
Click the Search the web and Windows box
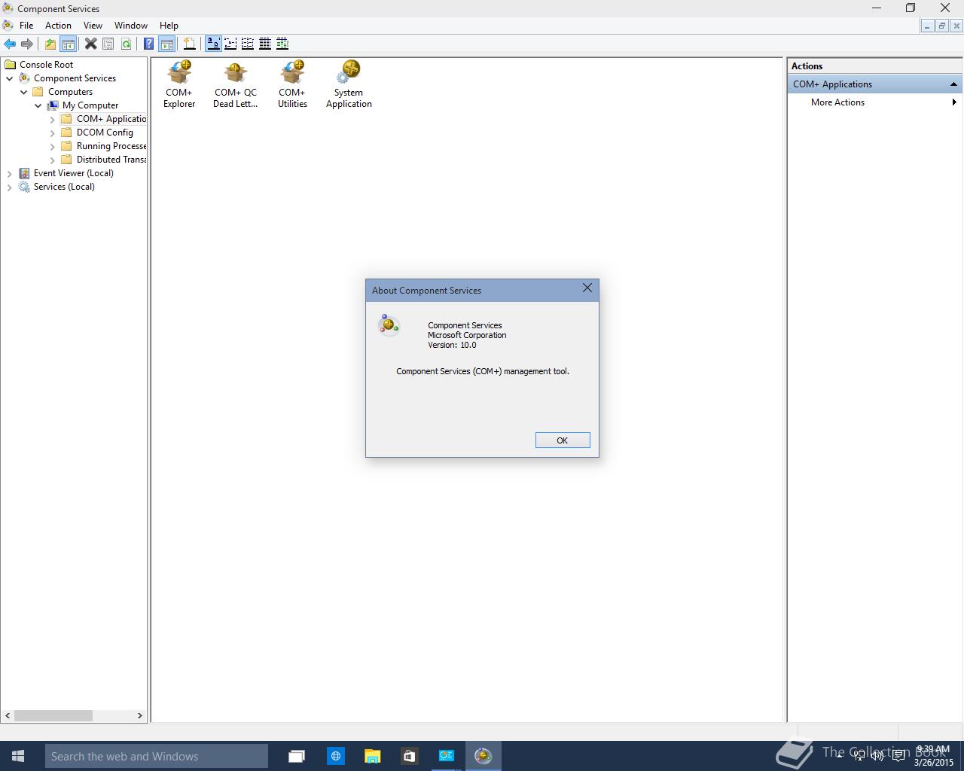pos(156,756)
